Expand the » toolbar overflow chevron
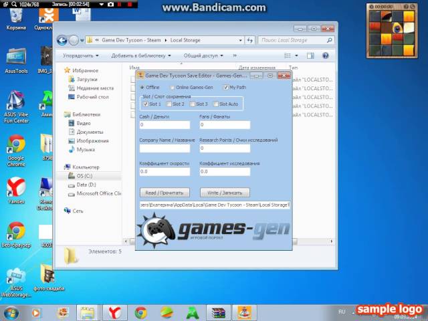The height and width of the screenshot is (321, 428). click(x=235, y=56)
